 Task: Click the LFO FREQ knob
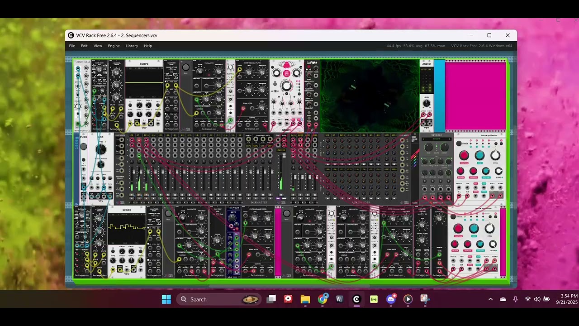[x=100, y=149]
